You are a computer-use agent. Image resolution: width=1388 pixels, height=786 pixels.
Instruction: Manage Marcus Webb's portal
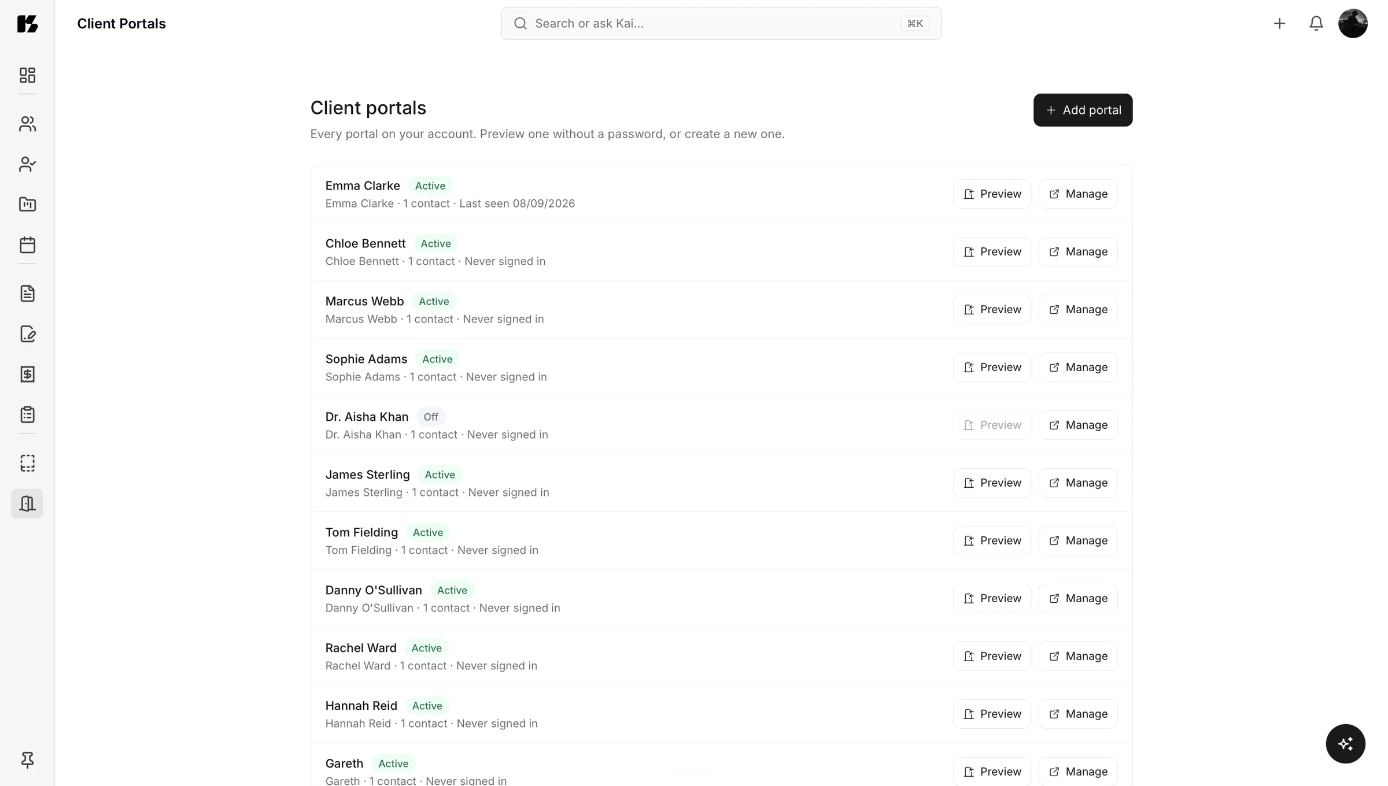(x=1078, y=309)
